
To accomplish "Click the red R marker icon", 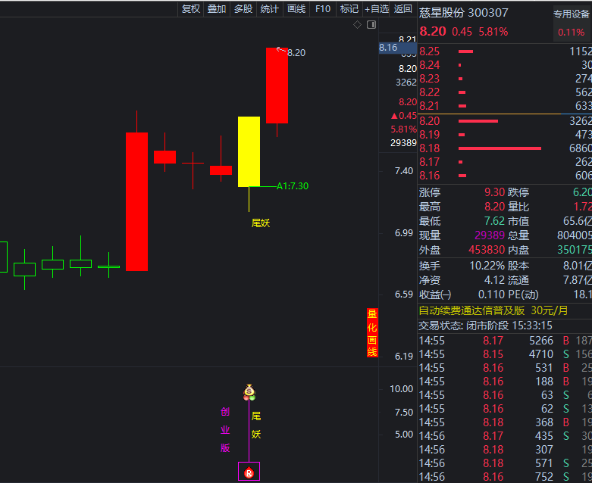I will (249, 472).
